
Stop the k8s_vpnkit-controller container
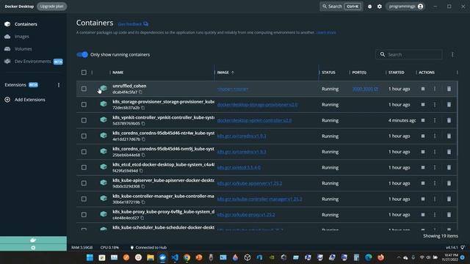tap(423, 120)
